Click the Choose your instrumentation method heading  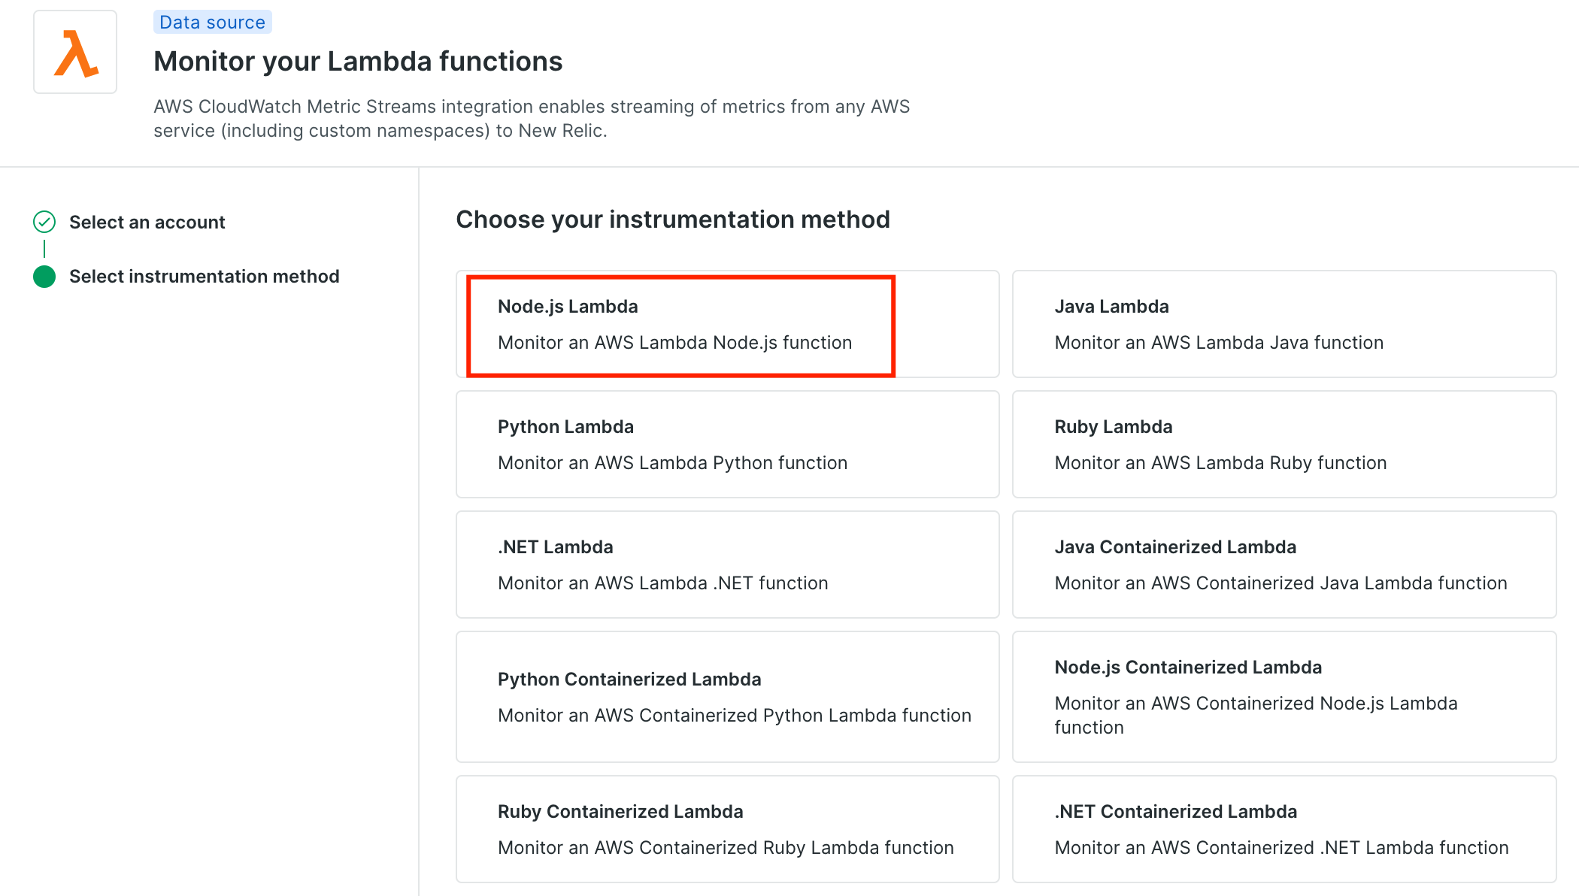(x=672, y=219)
